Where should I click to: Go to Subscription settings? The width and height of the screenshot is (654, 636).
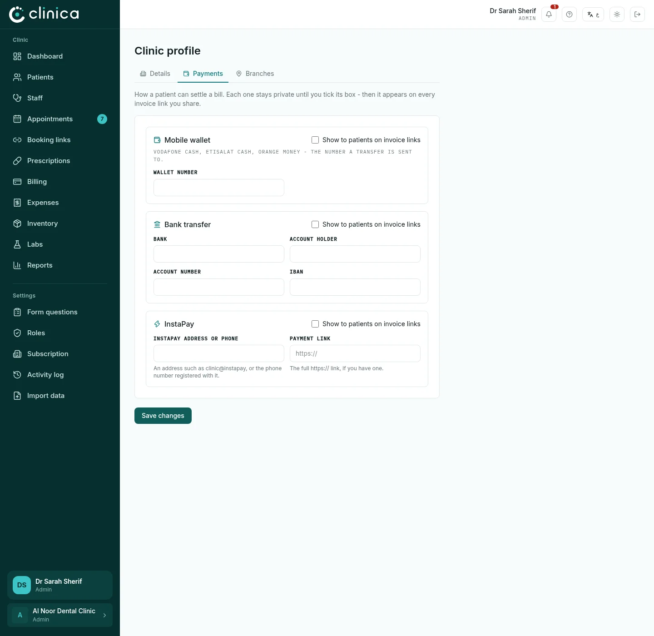tap(60, 354)
